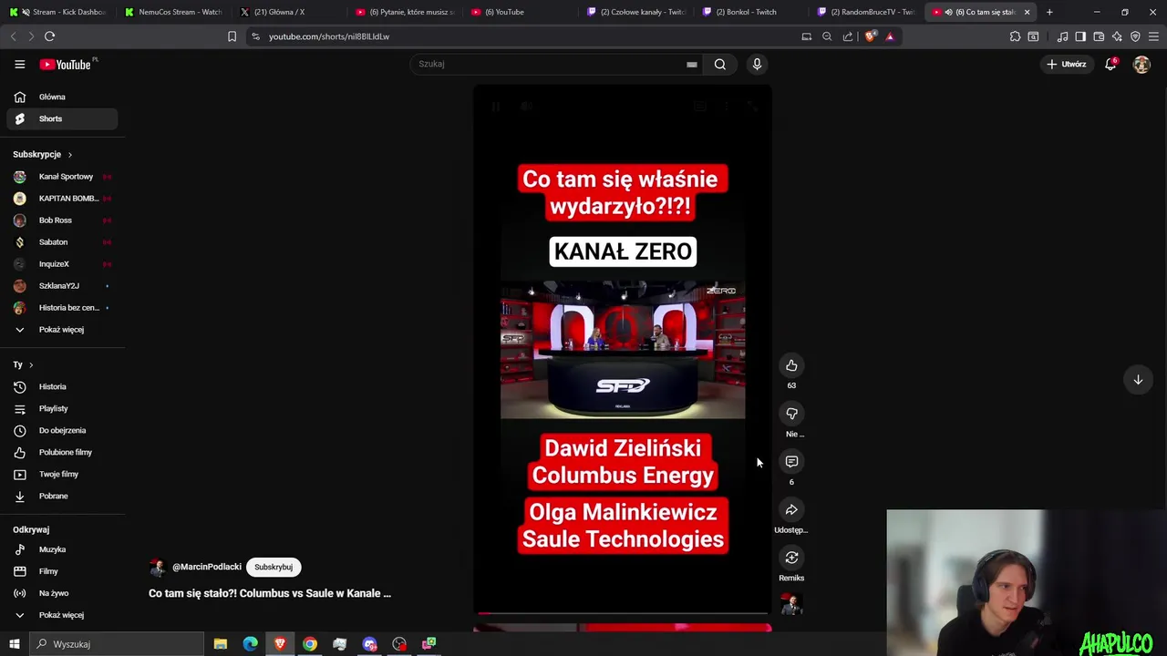
Task: Open SzklanaY2J subscription channel
Action: tap(62, 286)
